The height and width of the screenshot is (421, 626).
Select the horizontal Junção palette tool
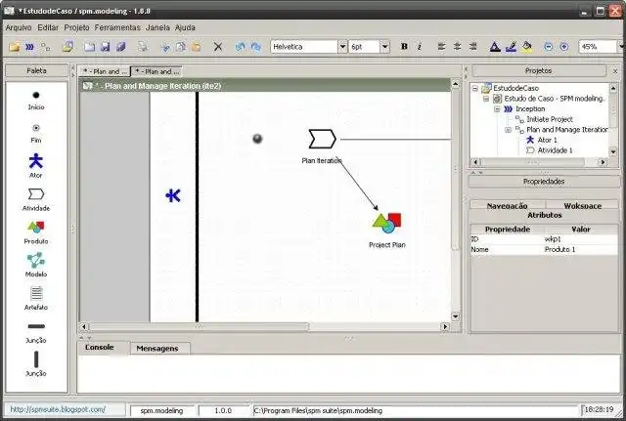[x=36, y=332]
